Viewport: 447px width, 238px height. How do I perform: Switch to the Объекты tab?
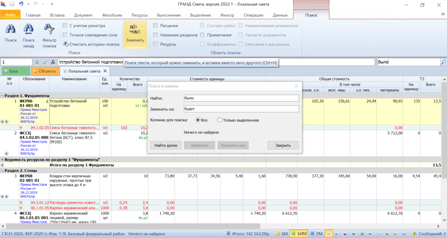coord(45,71)
